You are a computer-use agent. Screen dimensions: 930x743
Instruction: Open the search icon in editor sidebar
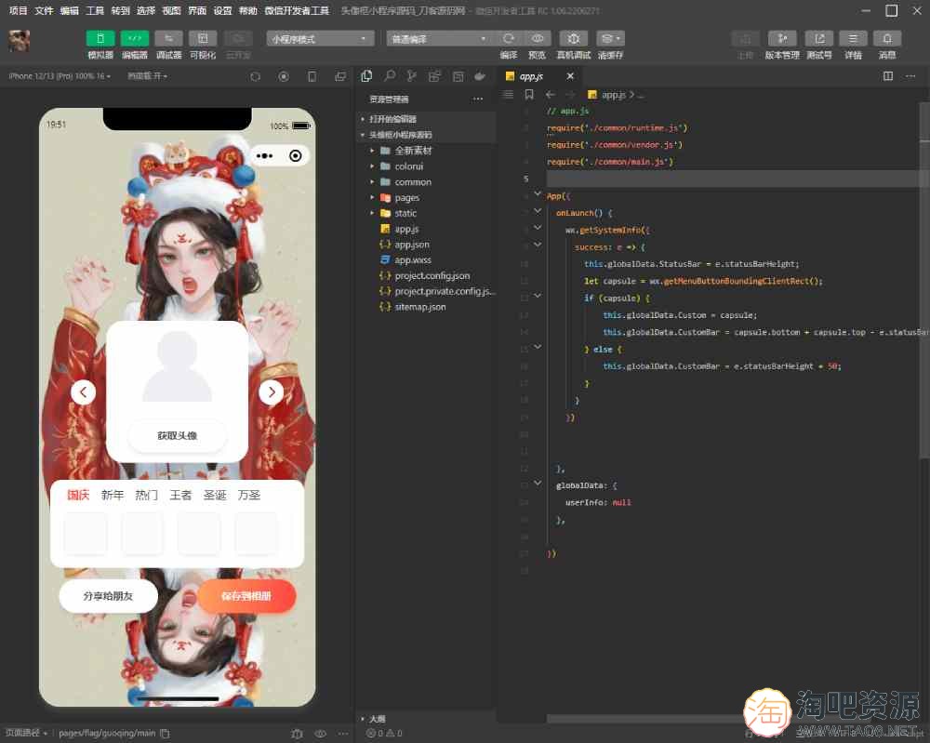(x=390, y=76)
